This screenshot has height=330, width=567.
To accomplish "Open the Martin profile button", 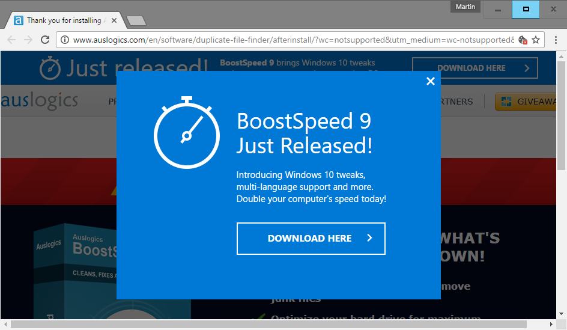I will coord(465,7).
